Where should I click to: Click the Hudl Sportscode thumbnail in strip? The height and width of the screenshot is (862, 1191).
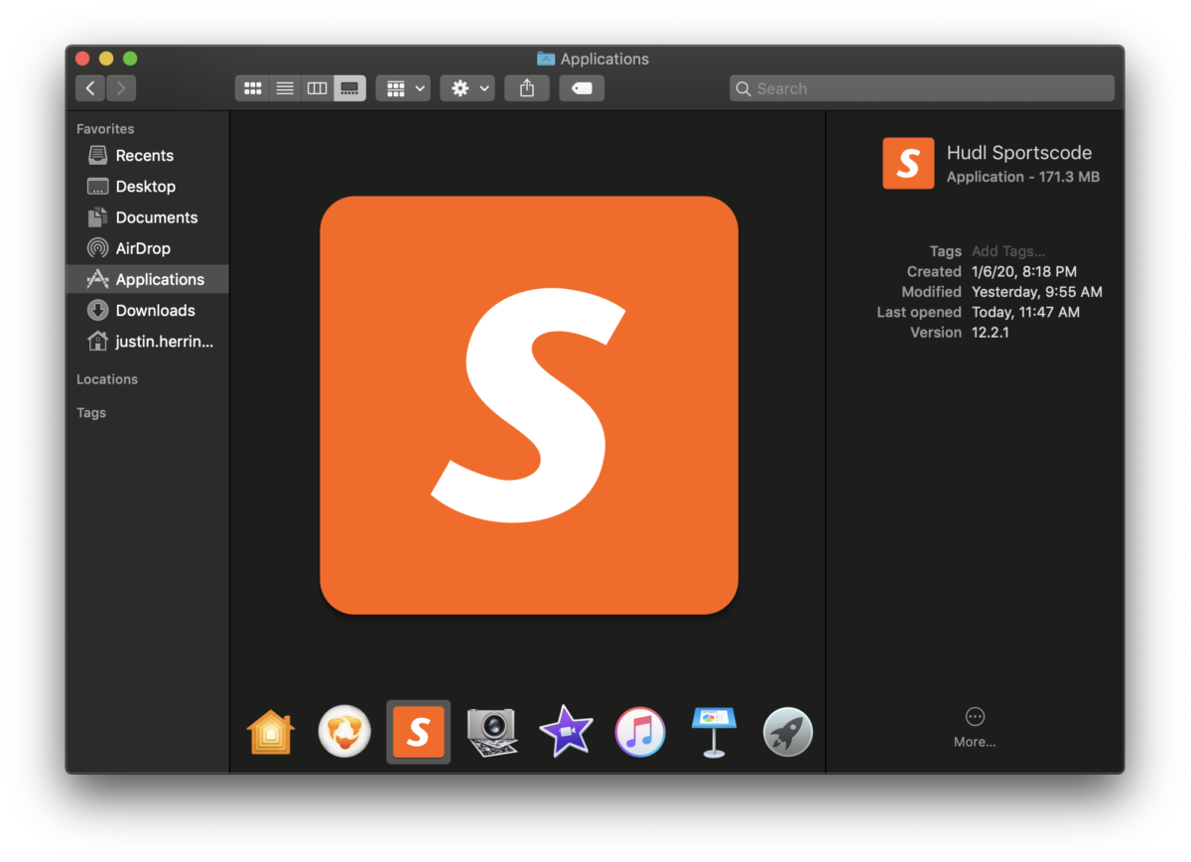pos(418,733)
